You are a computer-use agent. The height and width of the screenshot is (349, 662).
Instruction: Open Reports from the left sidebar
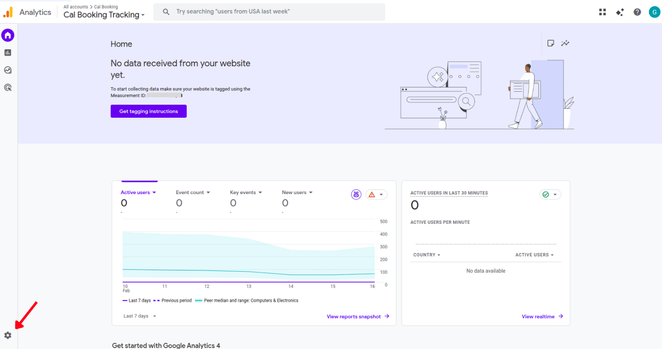click(x=8, y=53)
